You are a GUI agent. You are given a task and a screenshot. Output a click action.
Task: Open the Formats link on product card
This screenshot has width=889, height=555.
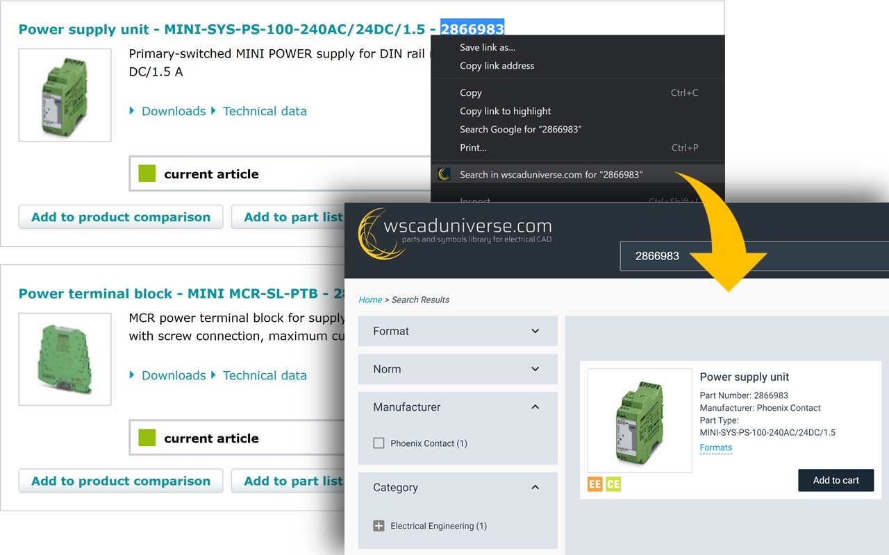pos(715,447)
